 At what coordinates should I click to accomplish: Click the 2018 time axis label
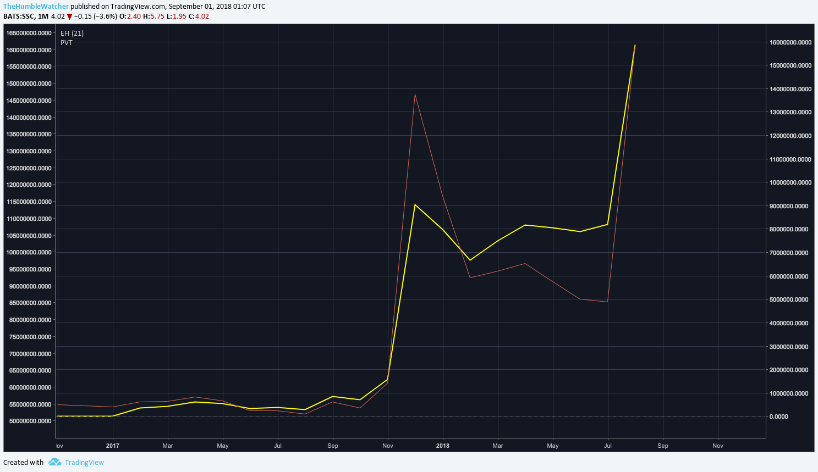click(443, 446)
